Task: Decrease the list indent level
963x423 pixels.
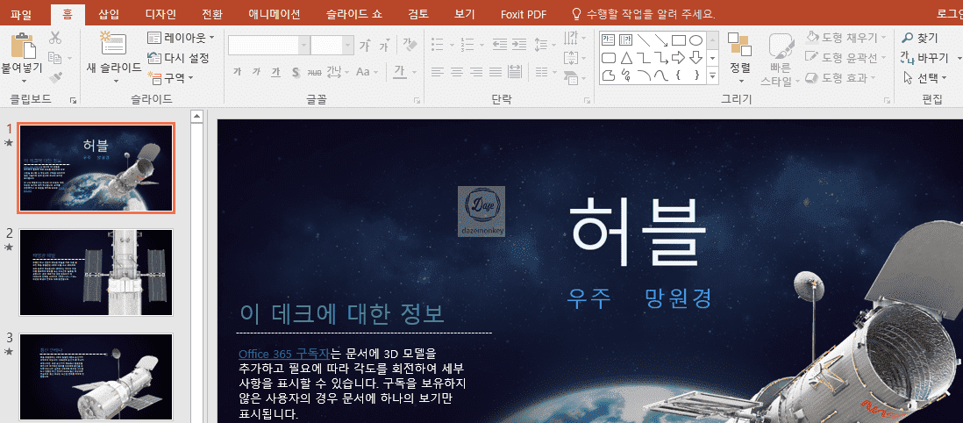Action: [x=500, y=44]
